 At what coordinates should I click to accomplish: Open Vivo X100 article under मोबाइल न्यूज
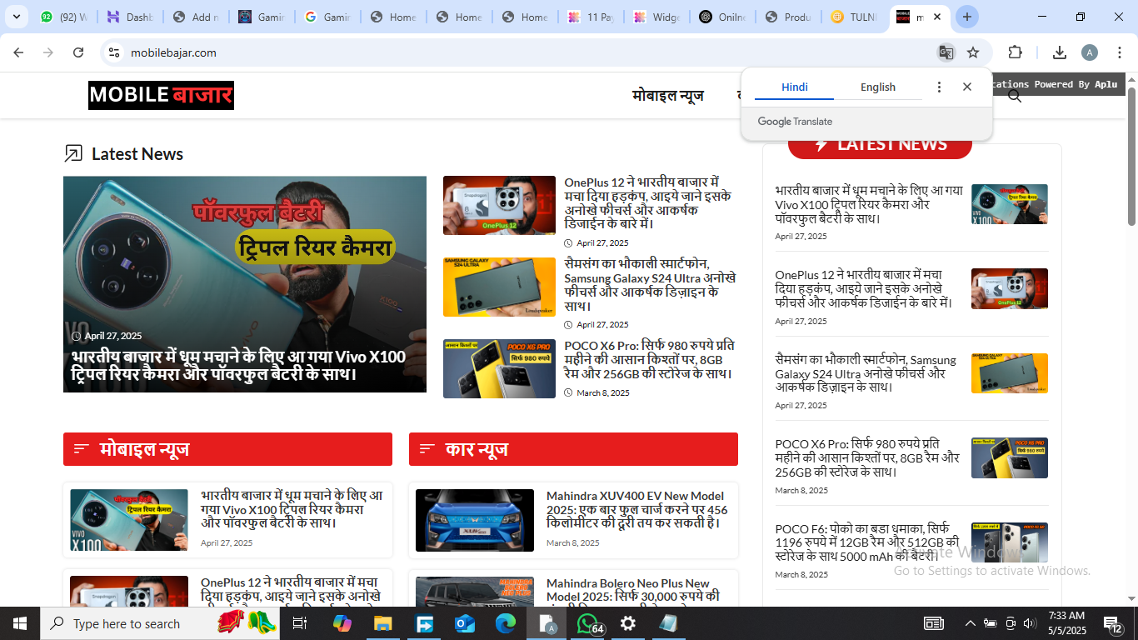(292, 509)
